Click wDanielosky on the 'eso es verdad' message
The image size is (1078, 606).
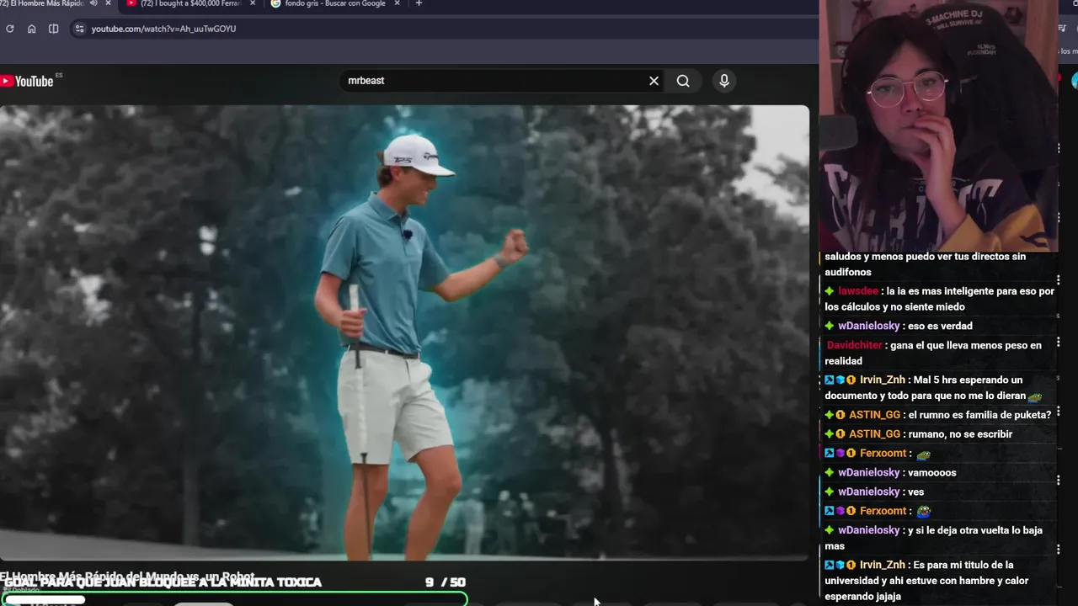click(x=869, y=326)
